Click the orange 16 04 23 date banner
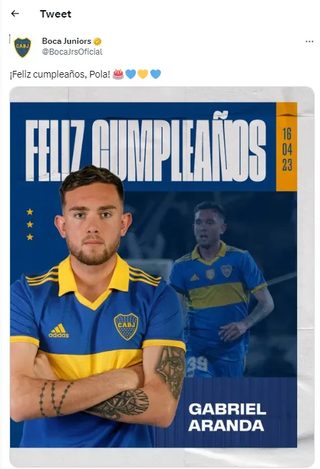Viewport: 320px width, 469px height. pyautogui.click(x=286, y=146)
